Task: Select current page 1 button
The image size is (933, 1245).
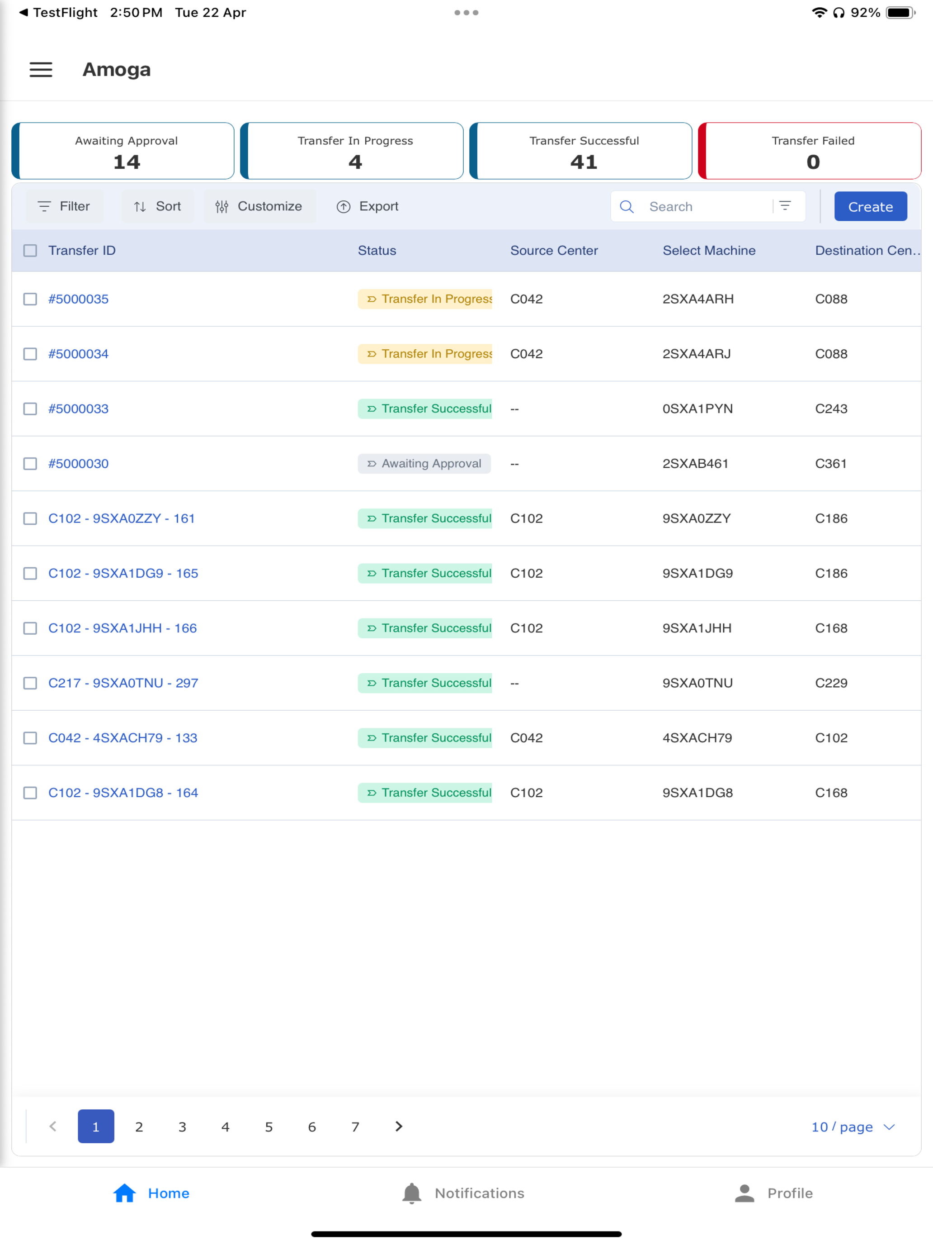Action: point(96,1126)
